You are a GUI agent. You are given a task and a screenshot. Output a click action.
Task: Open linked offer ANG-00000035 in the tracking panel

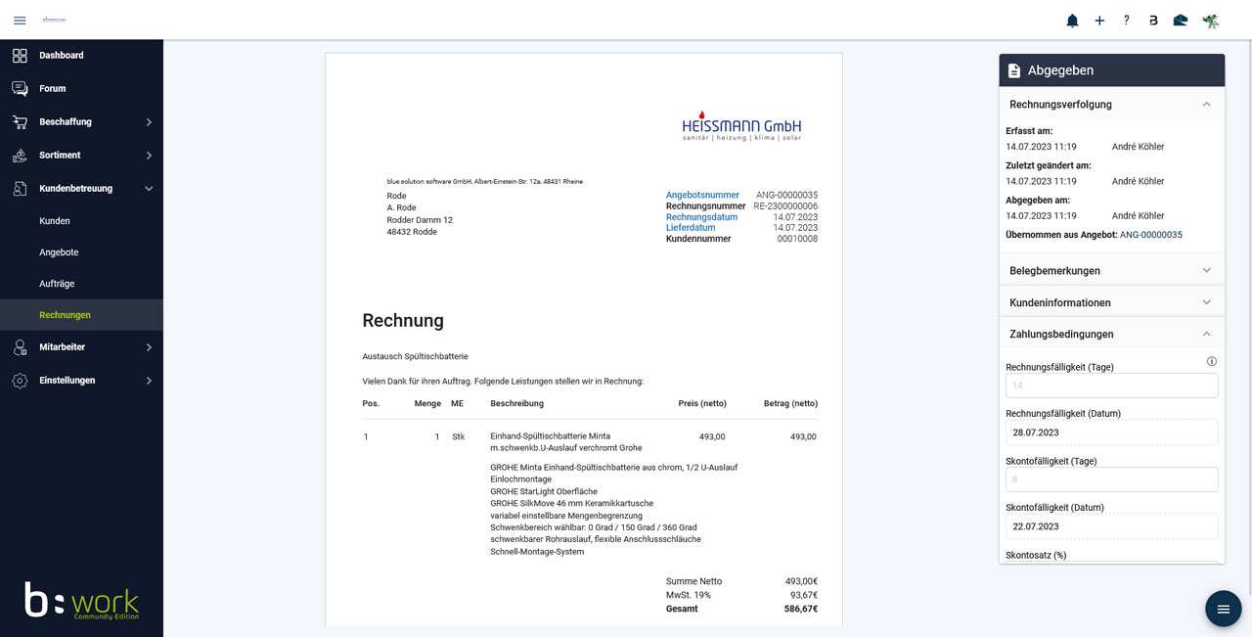1151,236
